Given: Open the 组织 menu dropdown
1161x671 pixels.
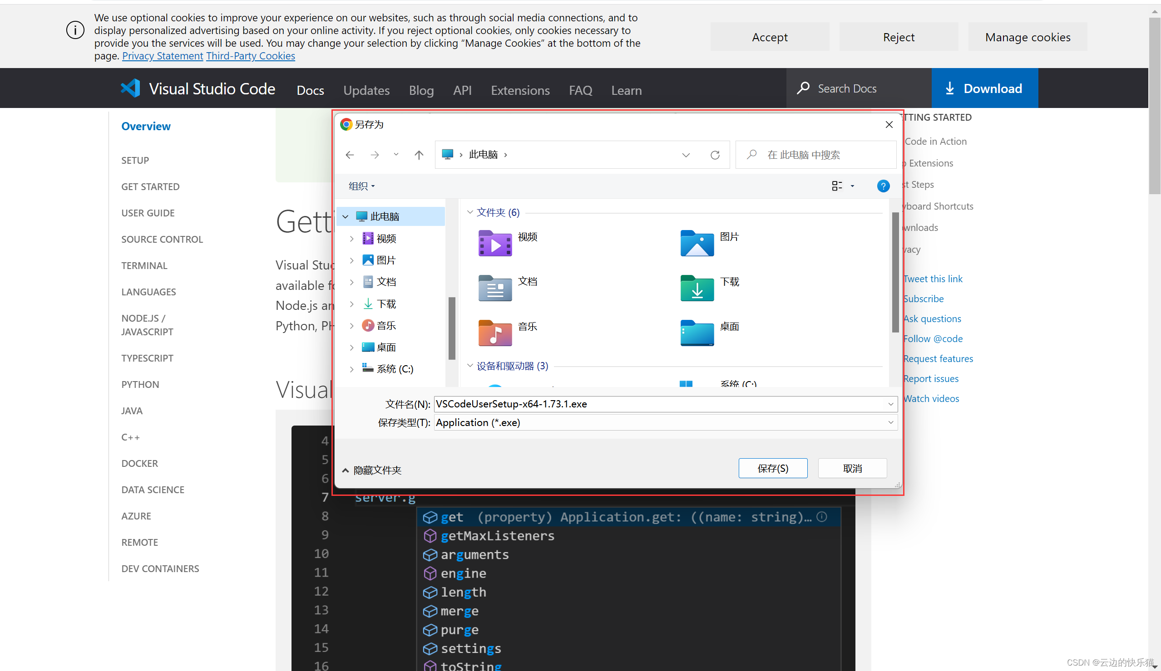Looking at the screenshot, I should click(361, 186).
